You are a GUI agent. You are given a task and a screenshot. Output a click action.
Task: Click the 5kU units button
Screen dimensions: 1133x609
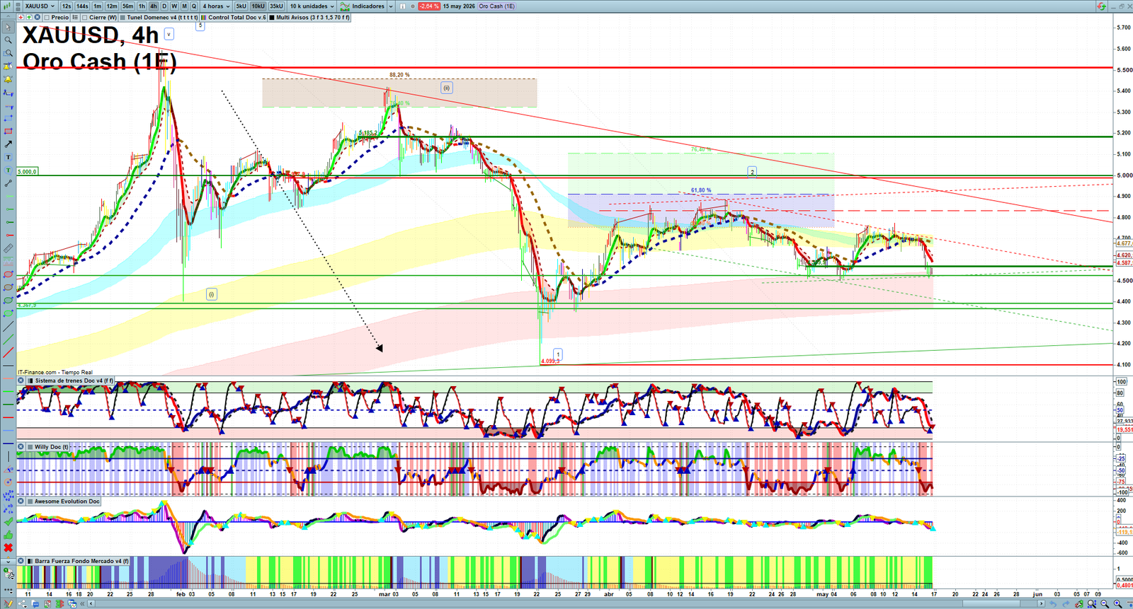click(x=241, y=6)
